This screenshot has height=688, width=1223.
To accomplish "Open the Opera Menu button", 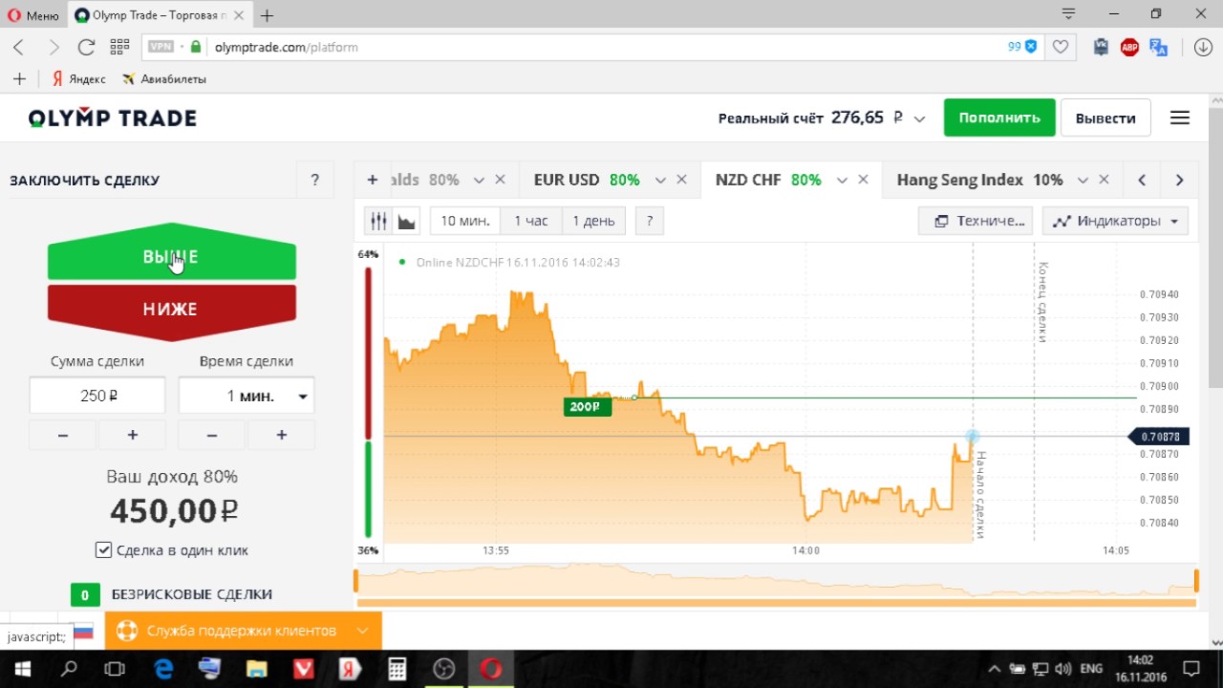I will point(34,15).
